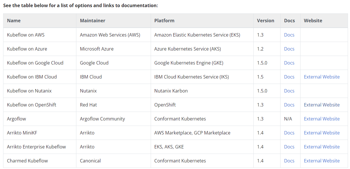The width and height of the screenshot is (350, 169).
Task: Select the 'Kubeflow on OpenShift' name cell
Action: point(40,105)
